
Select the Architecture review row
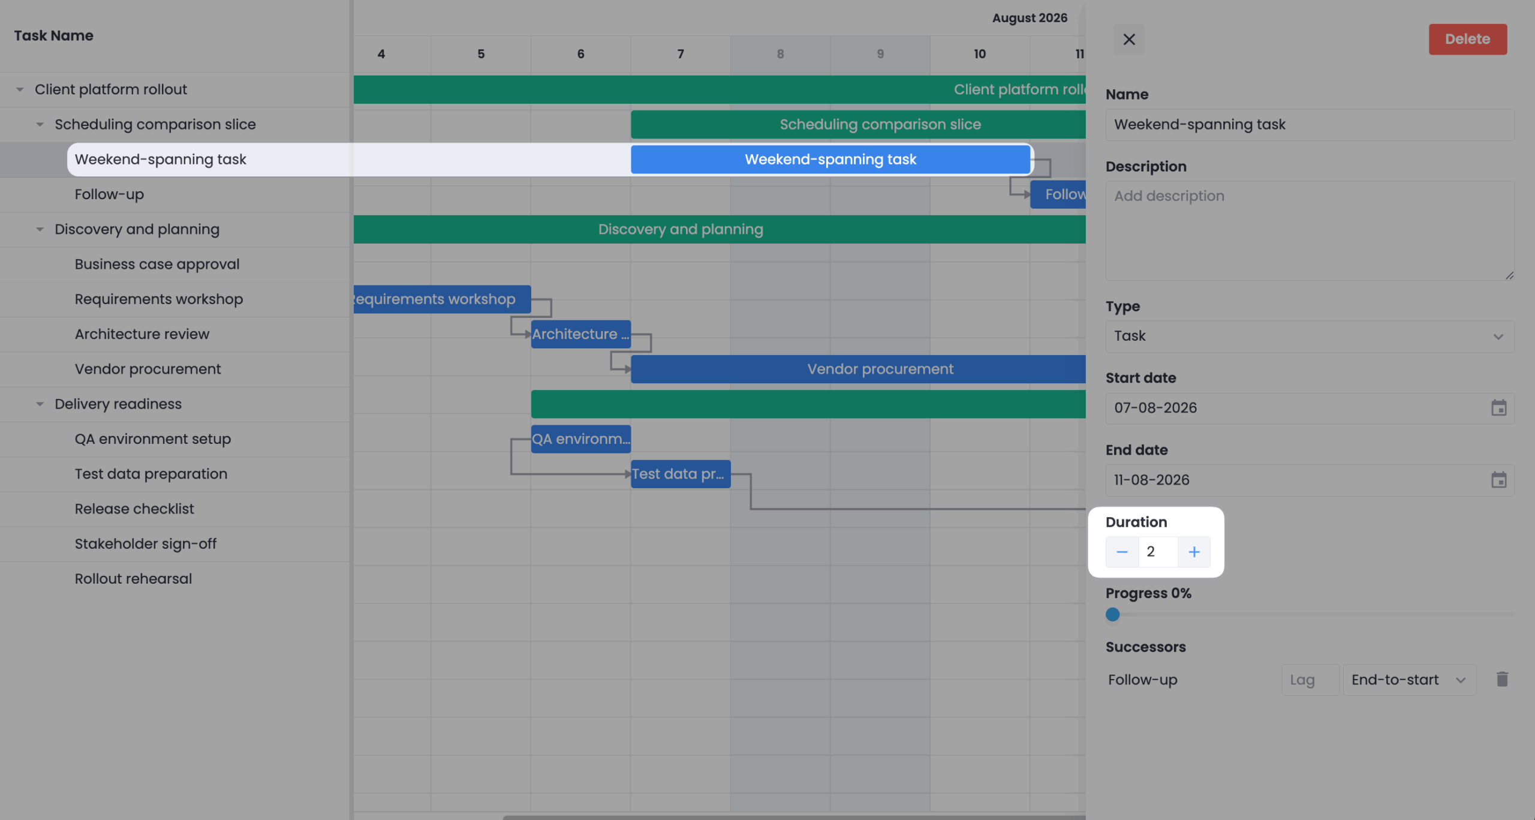pos(175,334)
